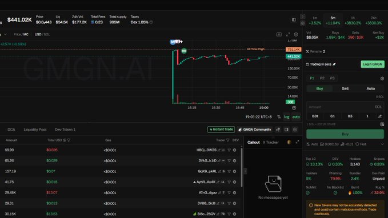Click the target icon in HBCj..DW2S row
This screenshot has height=218, width=388.
tap(234, 150)
